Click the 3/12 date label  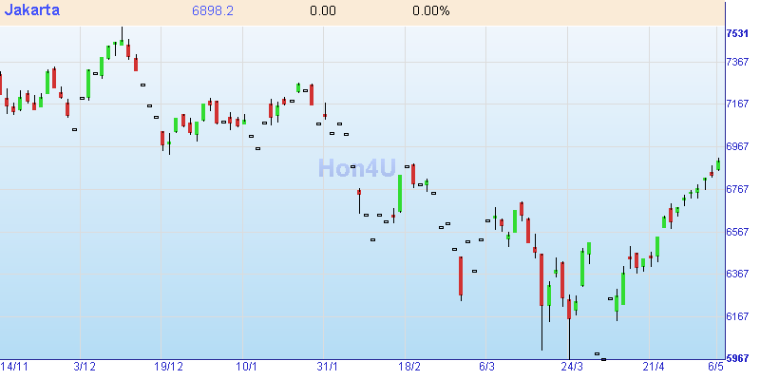[85, 367]
